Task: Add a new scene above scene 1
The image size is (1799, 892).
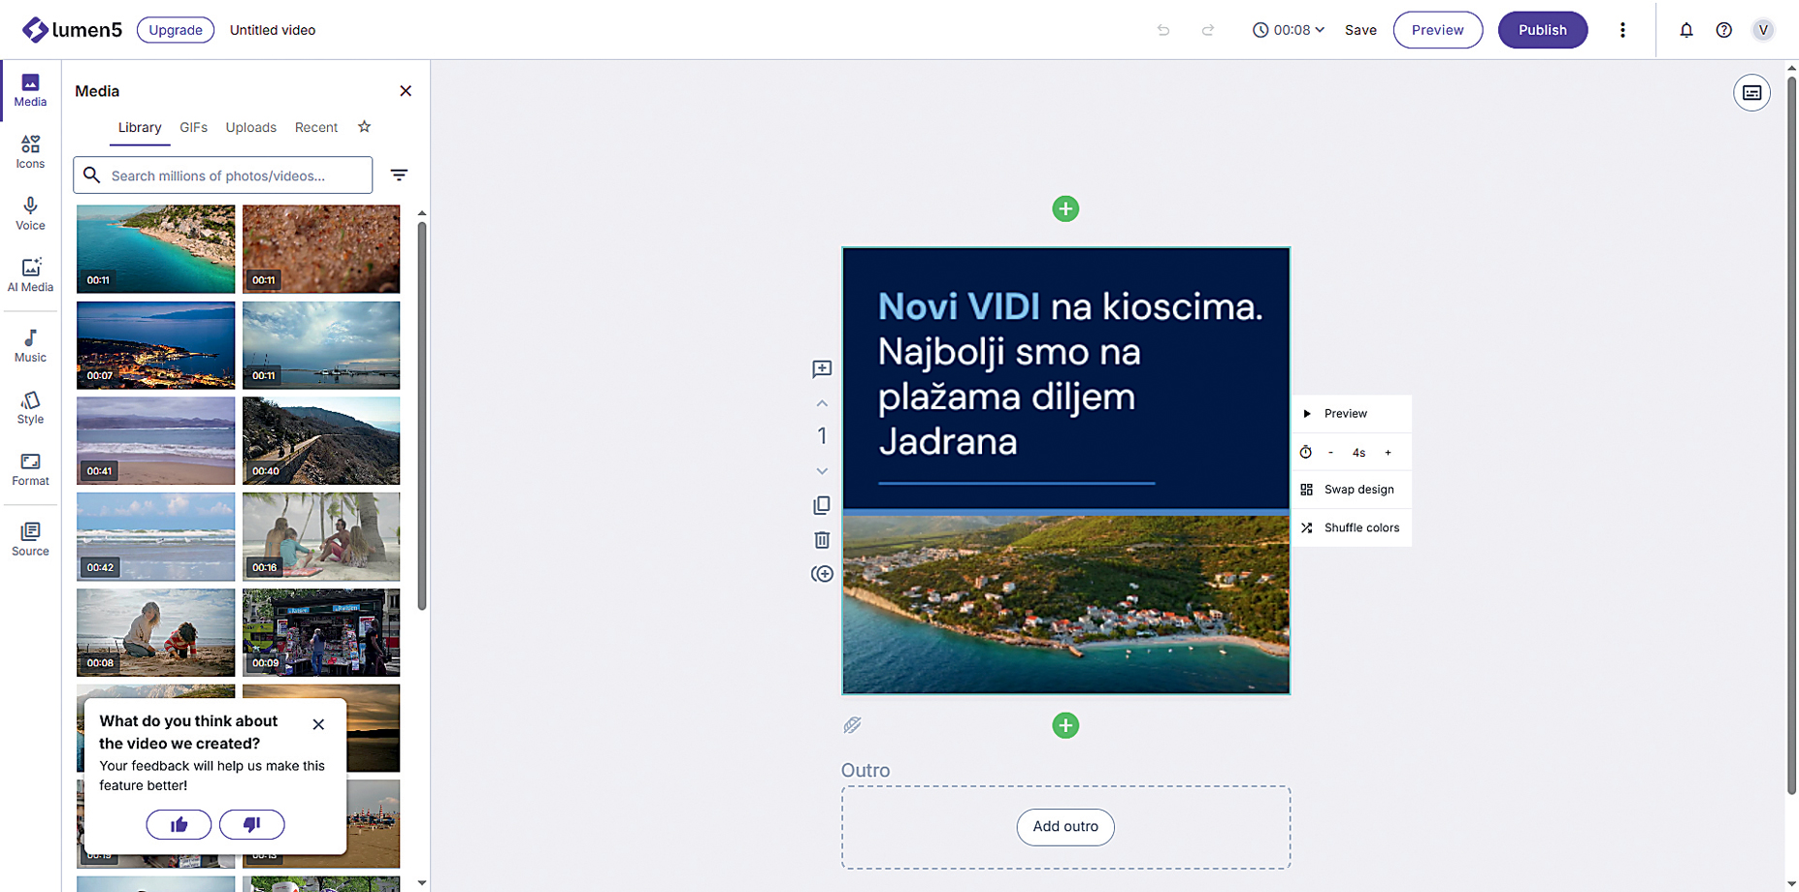Action: [x=1065, y=208]
